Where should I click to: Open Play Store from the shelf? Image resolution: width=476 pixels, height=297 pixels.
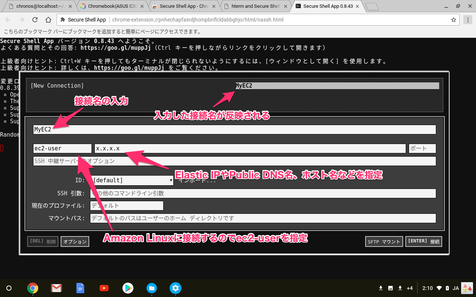tap(128, 288)
